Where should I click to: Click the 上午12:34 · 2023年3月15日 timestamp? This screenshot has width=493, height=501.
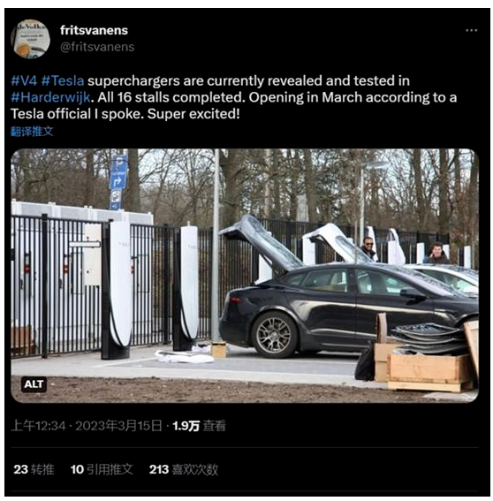point(87,426)
